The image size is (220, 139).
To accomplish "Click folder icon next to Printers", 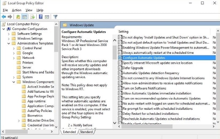I will pyautogui.click(x=19, y=63).
